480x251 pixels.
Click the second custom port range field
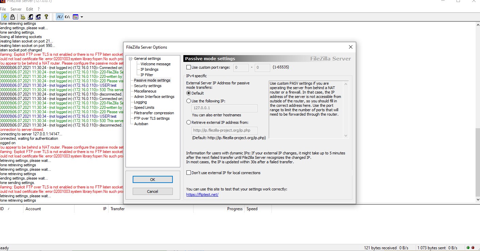pyautogui.click(x=263, y=68)
